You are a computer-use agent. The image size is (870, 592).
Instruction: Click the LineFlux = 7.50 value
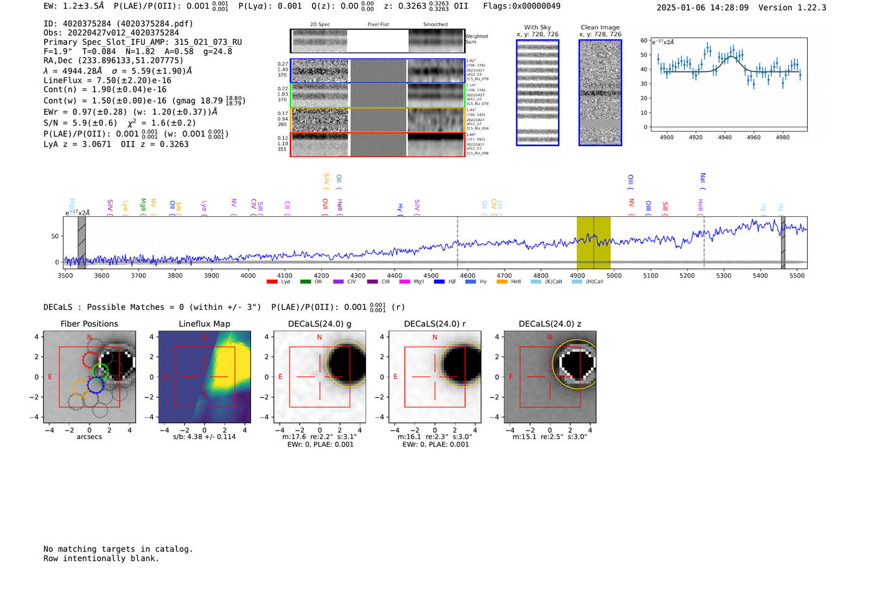pyautogui.click(x=108, y=80)
